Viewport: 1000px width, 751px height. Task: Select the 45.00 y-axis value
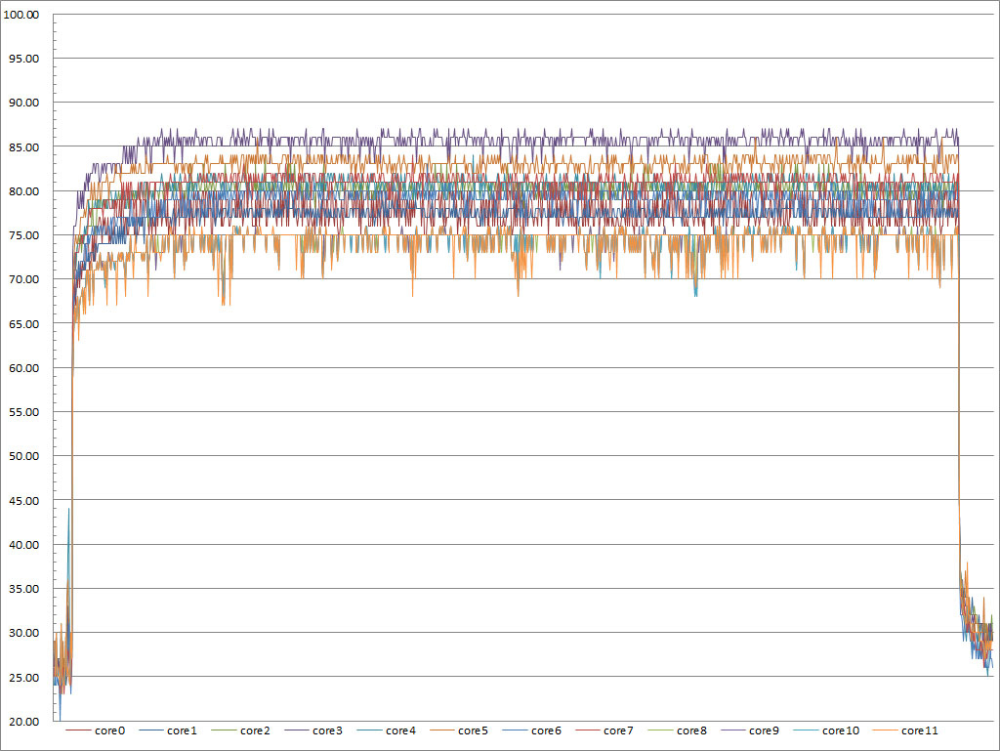[23, 500]
